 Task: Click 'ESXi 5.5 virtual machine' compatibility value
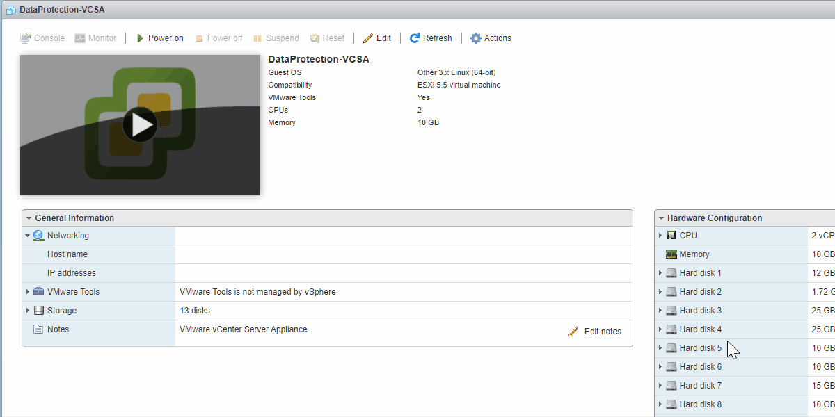coord(459,85)
